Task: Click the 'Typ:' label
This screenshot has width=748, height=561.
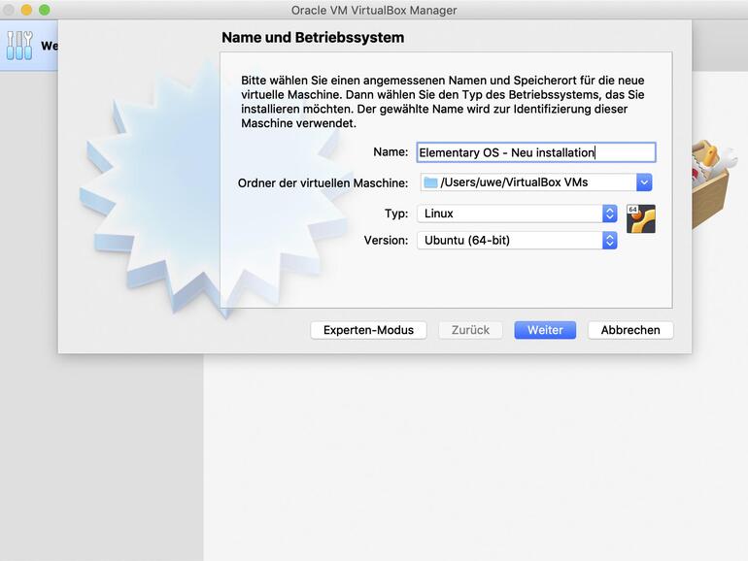Action: point(396,214)
